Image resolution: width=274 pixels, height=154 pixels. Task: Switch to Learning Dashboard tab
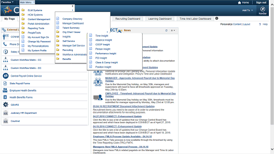160,19
